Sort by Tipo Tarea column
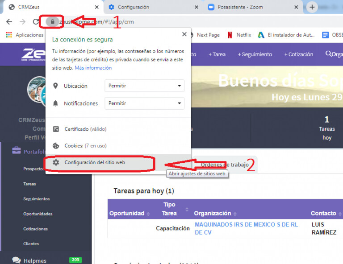 [175, 209]
